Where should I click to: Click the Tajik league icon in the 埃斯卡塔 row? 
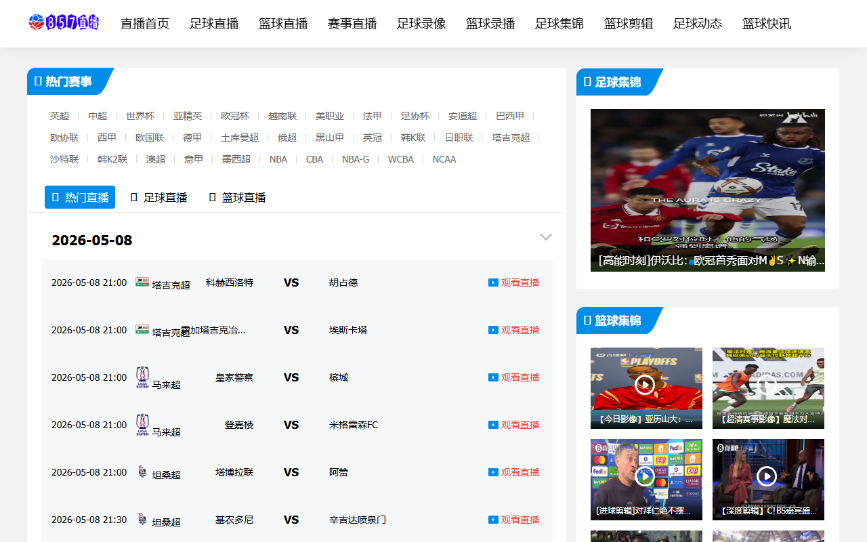coord(142,329)
